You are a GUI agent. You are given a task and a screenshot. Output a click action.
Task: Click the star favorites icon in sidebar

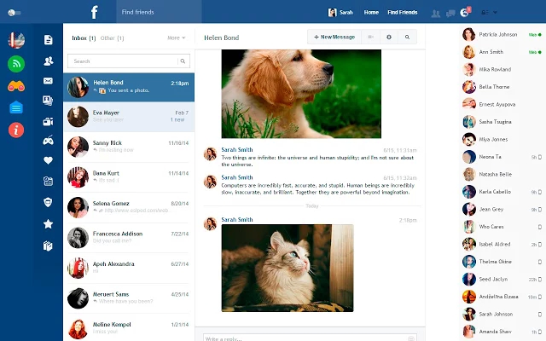pos(49,223)
